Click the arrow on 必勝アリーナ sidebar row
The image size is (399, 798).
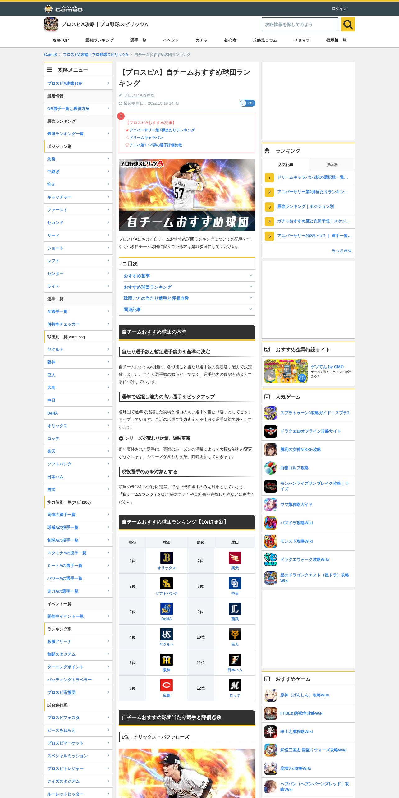[x=108, y=641]
